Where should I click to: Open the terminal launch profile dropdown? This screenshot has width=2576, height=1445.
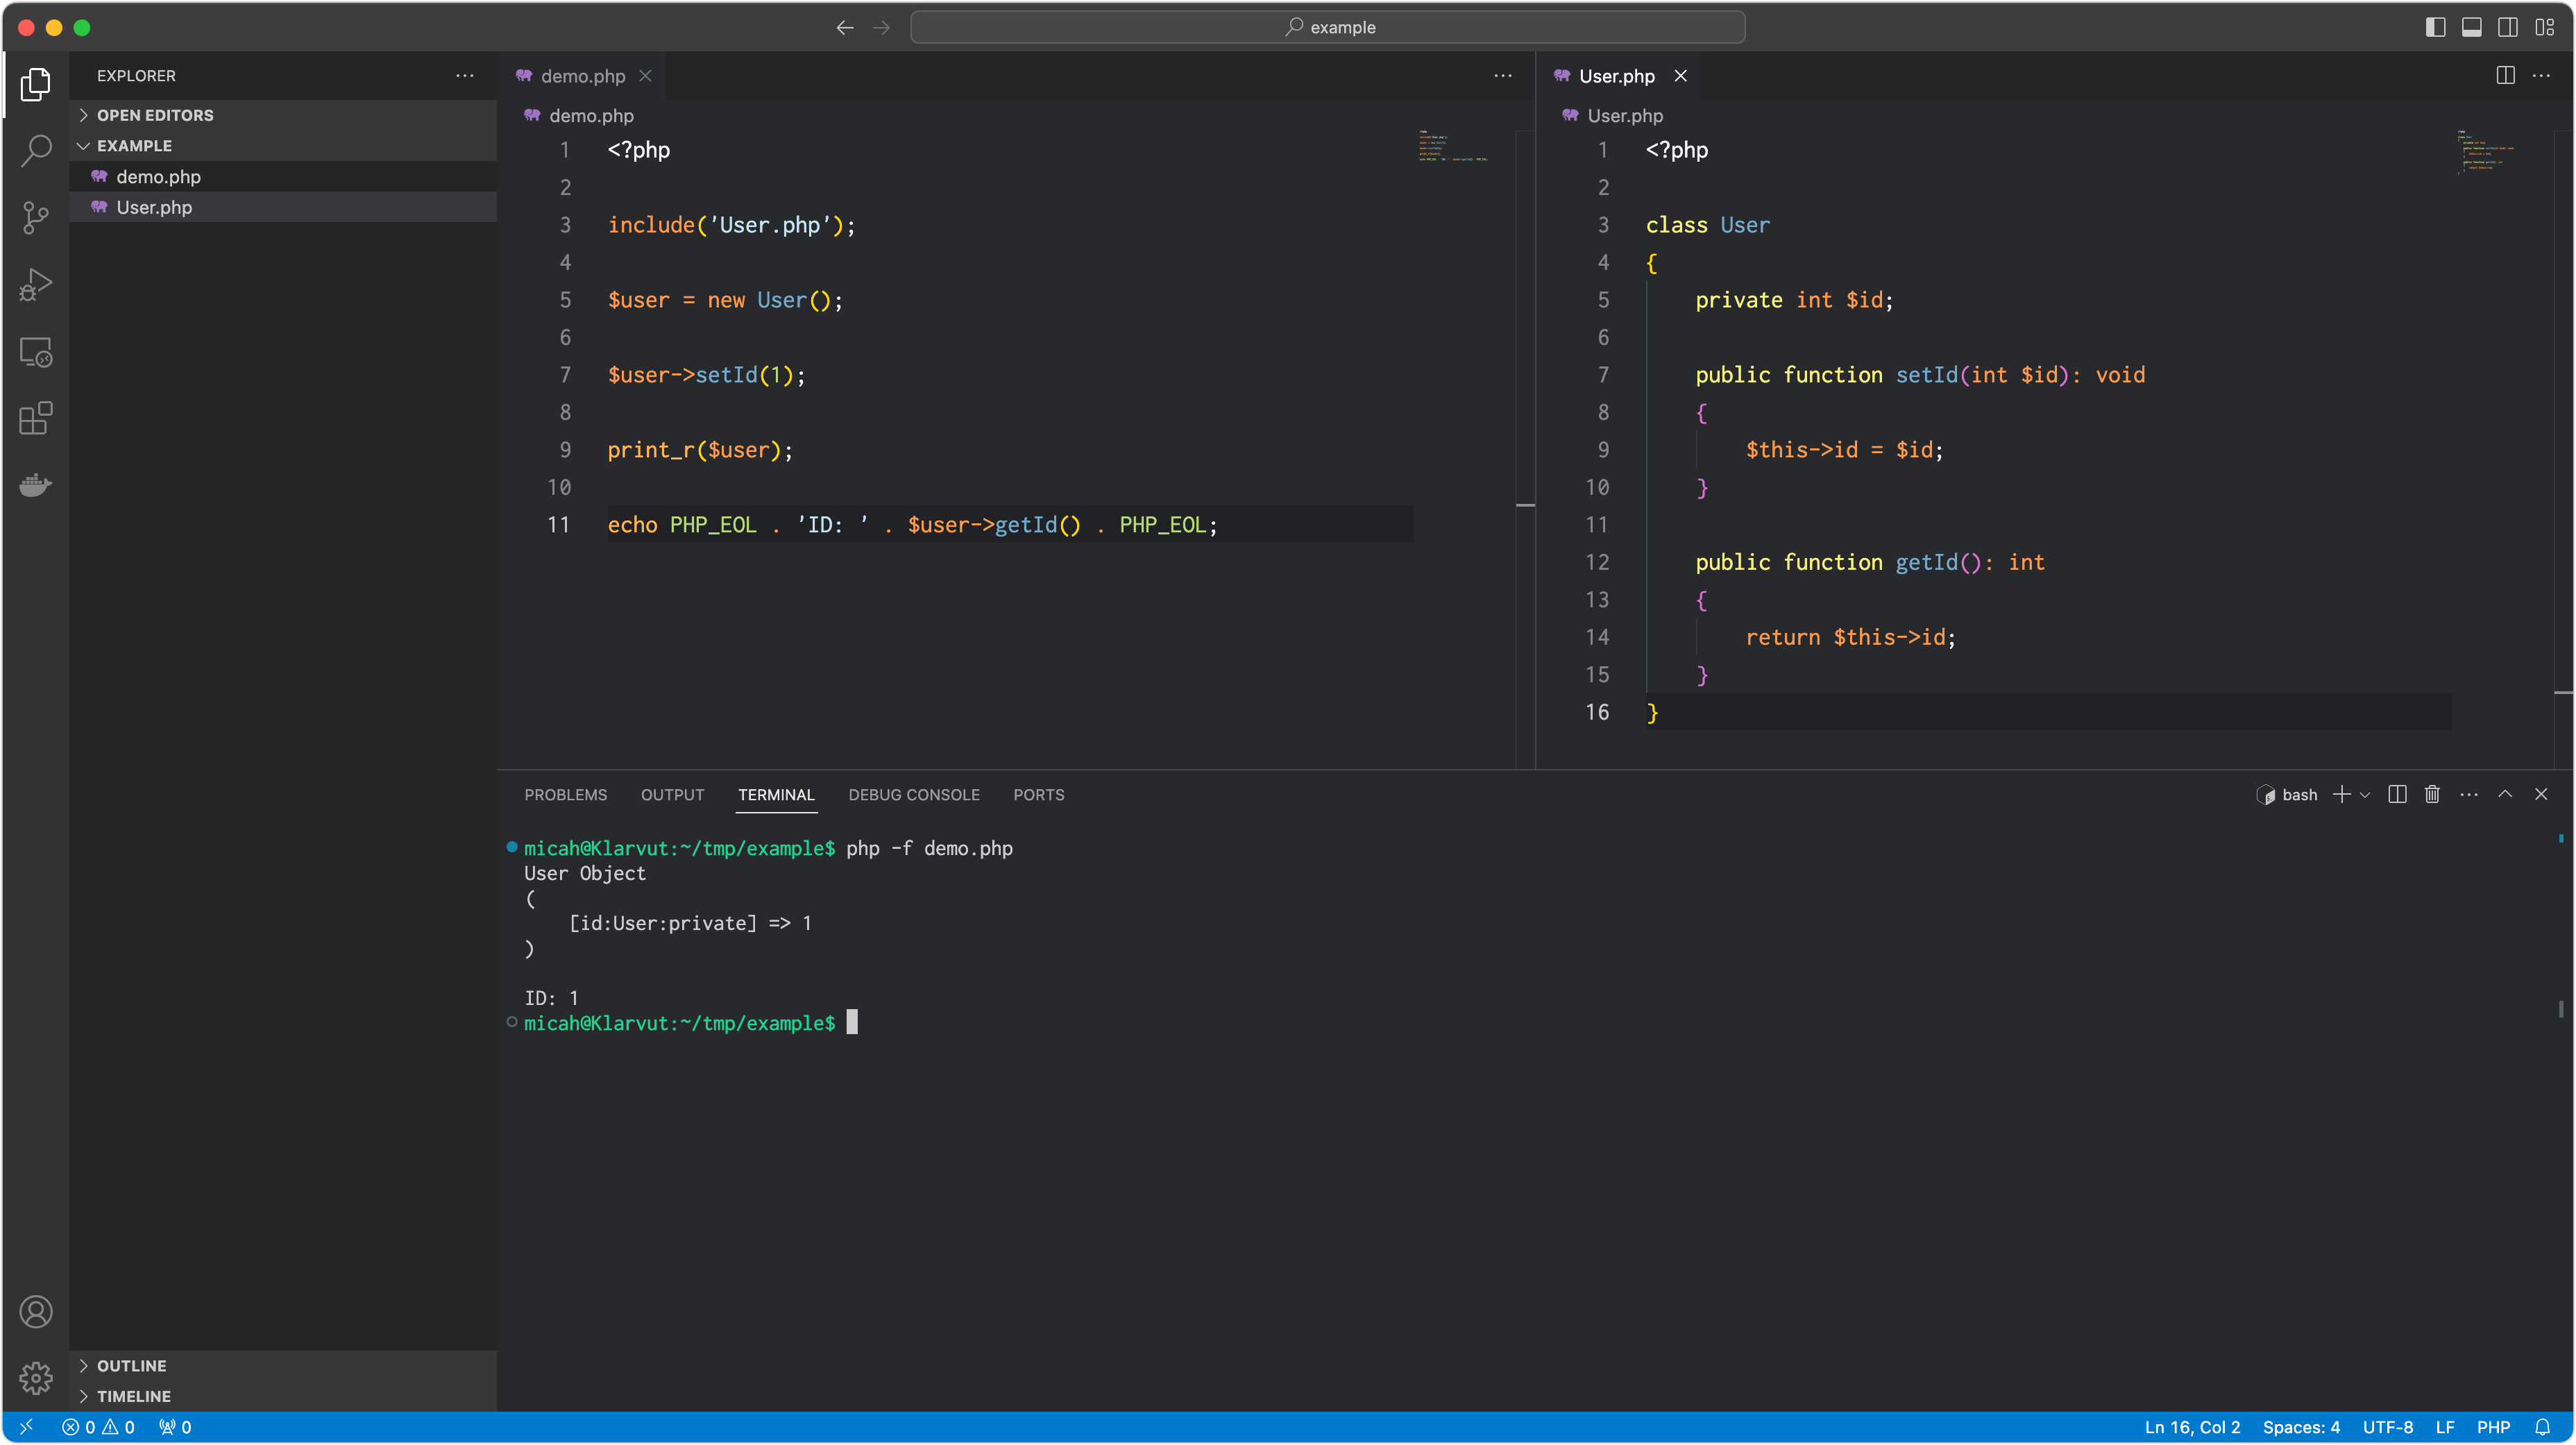coord(2364,794)
